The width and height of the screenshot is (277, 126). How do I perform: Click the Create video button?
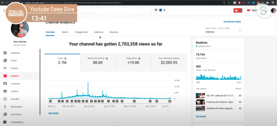pyautogui.click(x=252, y=10)
